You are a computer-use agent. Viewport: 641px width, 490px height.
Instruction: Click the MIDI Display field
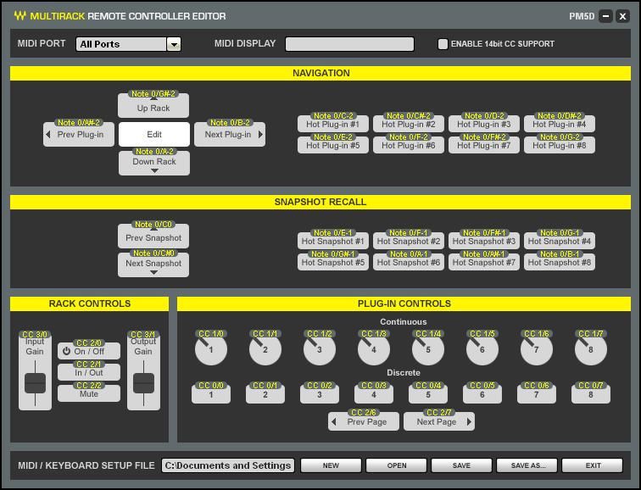pyautogui.click(x=349, y=44)
